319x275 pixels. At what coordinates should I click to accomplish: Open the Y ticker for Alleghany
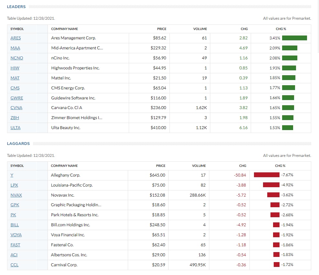point(12,175)
